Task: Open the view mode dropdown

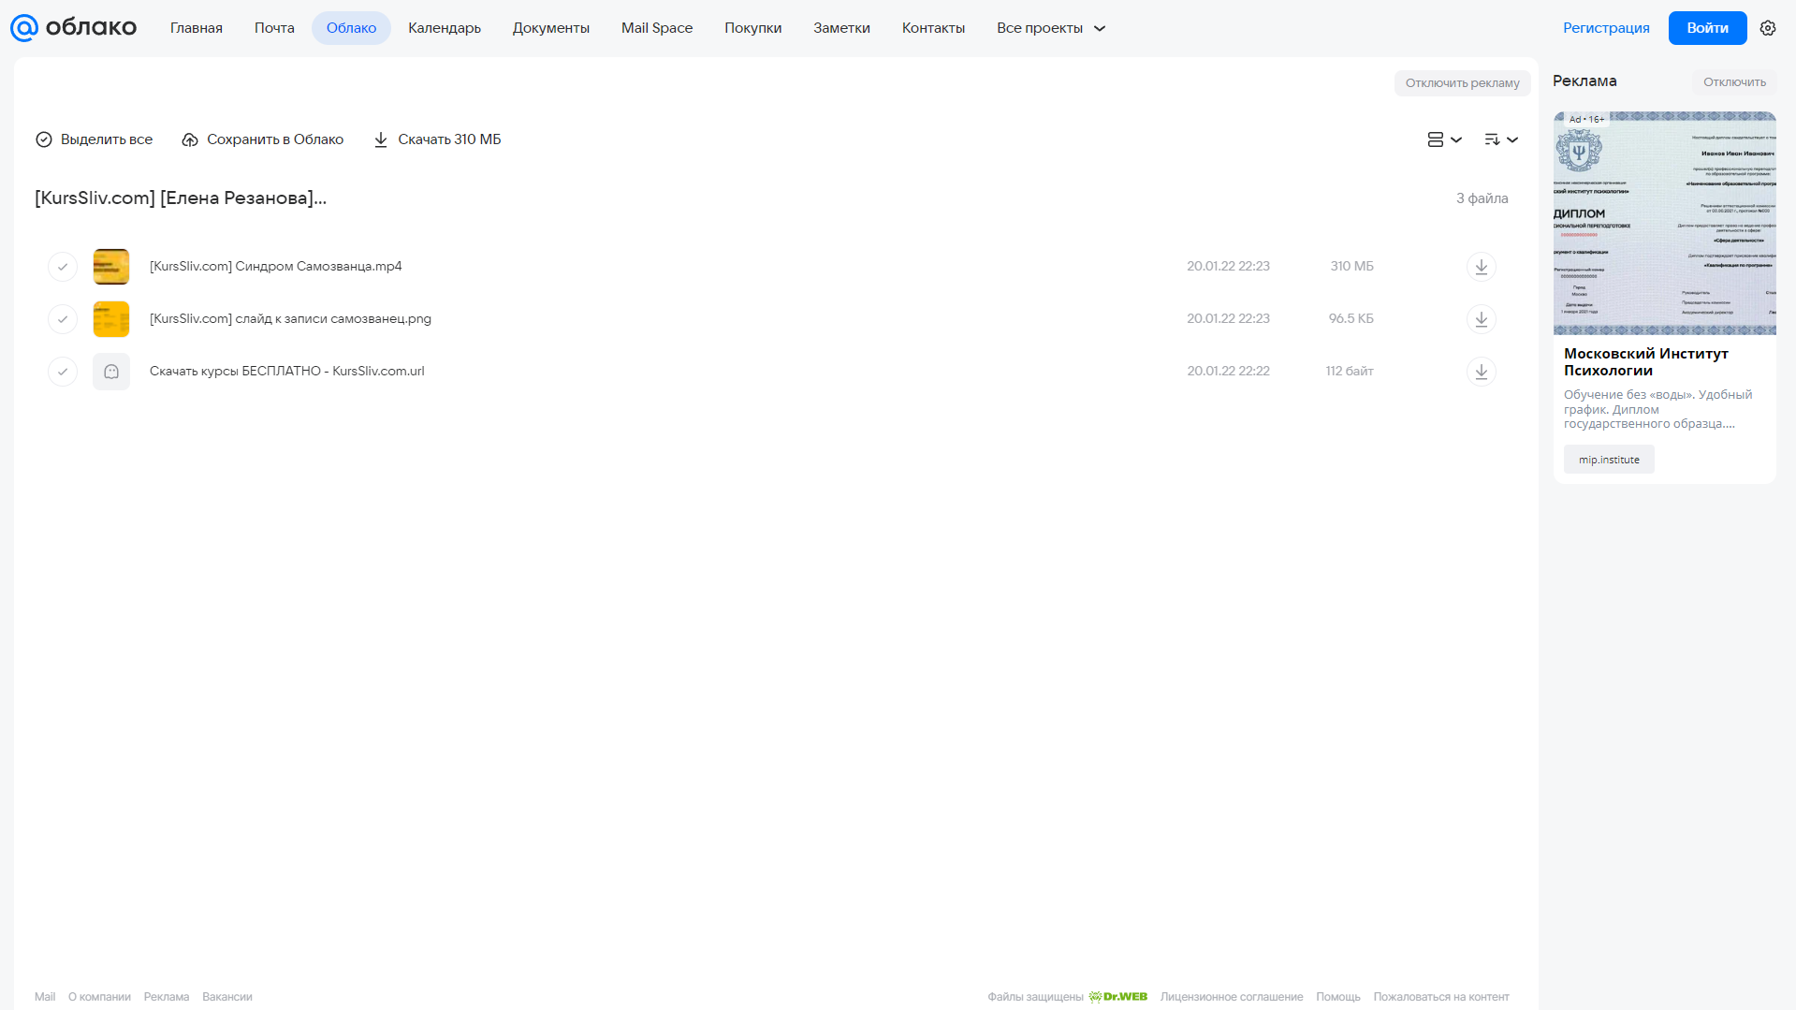Action: (1444, 139)
